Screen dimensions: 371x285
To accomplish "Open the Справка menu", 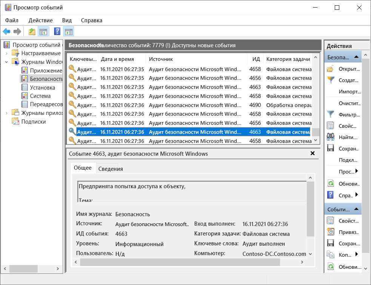I will click(92, 20).
